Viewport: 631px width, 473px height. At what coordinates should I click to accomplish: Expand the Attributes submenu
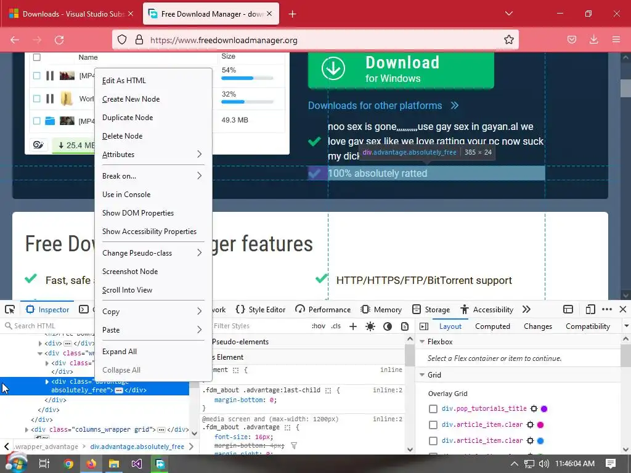[153, 155]
